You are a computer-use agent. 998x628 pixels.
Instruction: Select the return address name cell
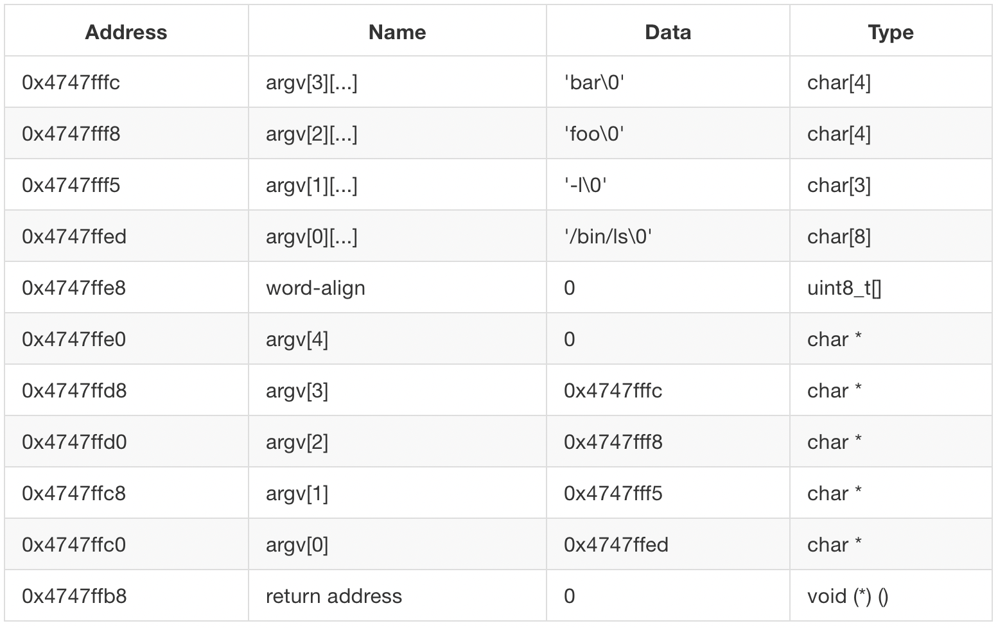pos(333,597)
